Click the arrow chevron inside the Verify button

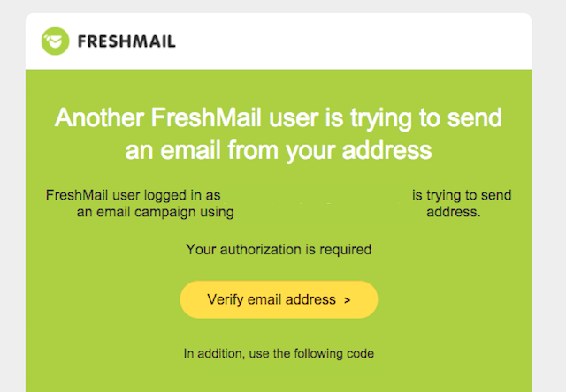coord(348,300)
